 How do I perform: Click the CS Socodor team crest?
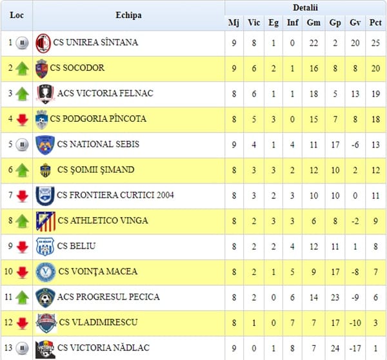[41, 69]
